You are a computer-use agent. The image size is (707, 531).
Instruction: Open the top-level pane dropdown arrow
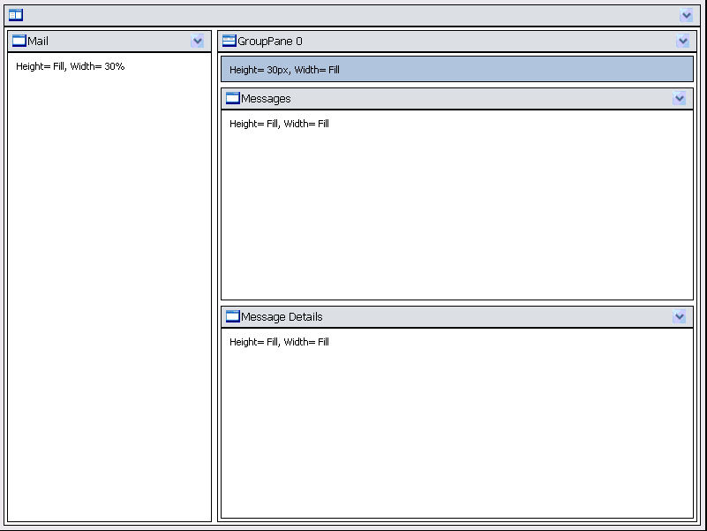[x=686, y=15]
